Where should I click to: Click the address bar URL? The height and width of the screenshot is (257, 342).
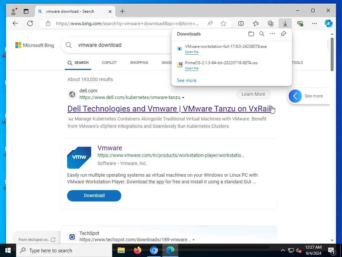pyautogui.click(x=127, y=23)
